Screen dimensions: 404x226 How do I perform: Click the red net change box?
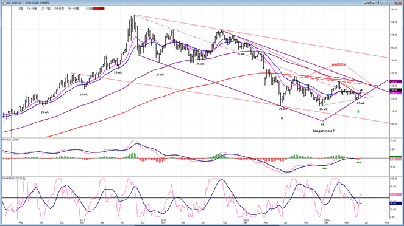(x=99, y=9)
